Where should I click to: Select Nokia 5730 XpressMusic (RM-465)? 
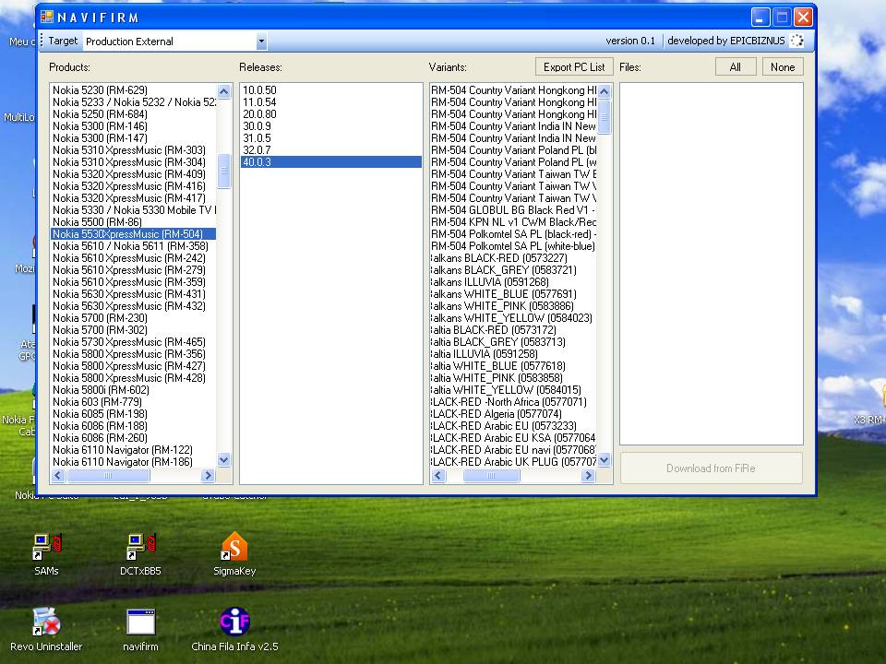(133, 341)
